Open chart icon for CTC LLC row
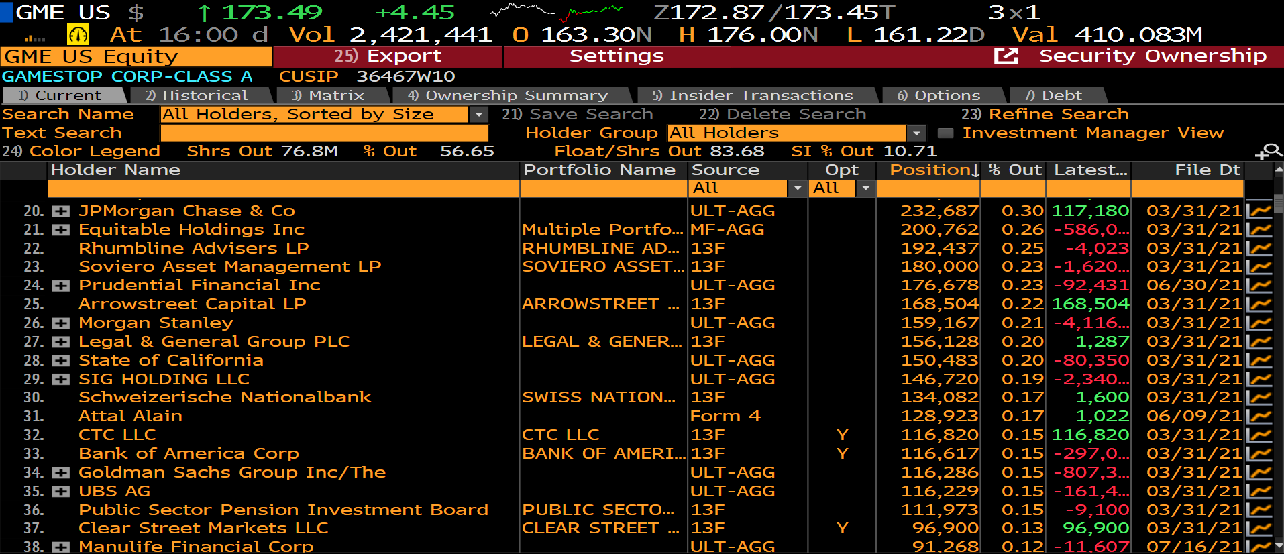1284x554 pixels. (x=1259, y=435)
